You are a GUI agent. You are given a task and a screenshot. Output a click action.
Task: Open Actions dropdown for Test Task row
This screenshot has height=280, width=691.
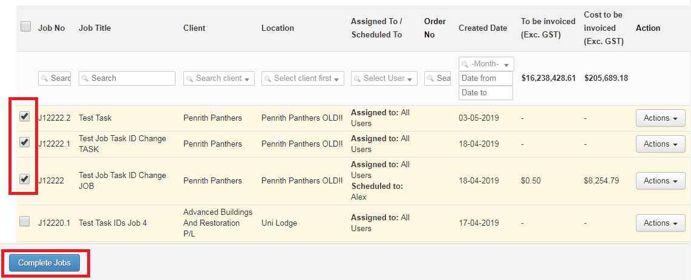[x=660, y=118]
